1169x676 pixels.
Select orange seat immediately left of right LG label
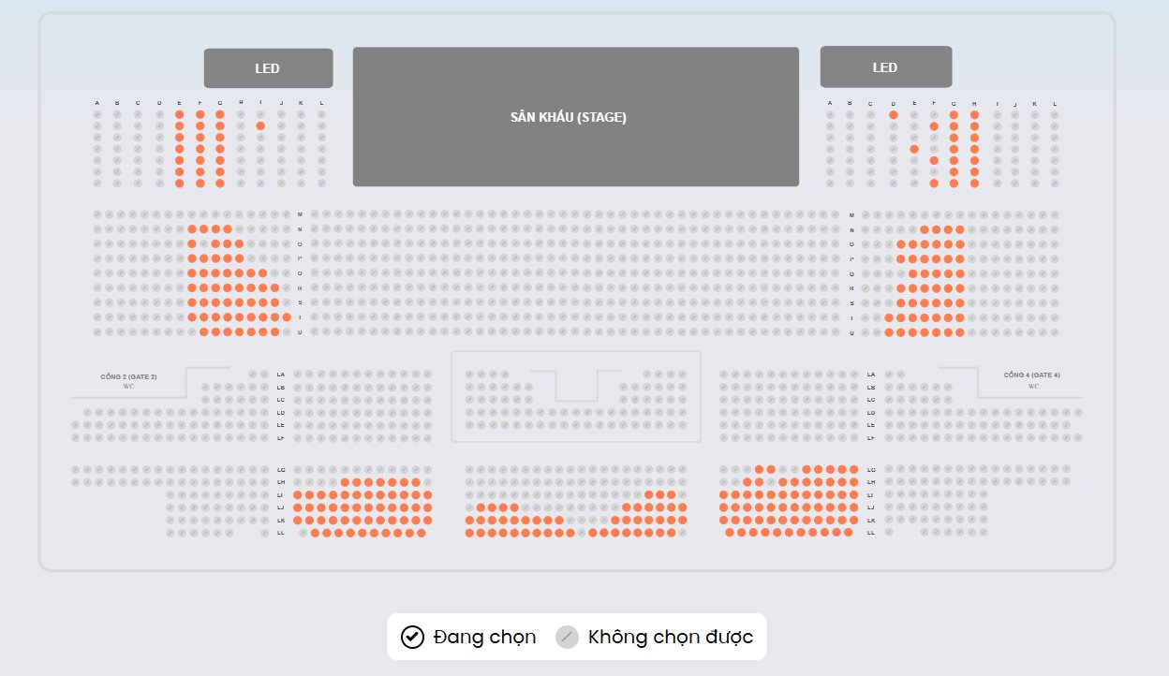pos(853,469)
